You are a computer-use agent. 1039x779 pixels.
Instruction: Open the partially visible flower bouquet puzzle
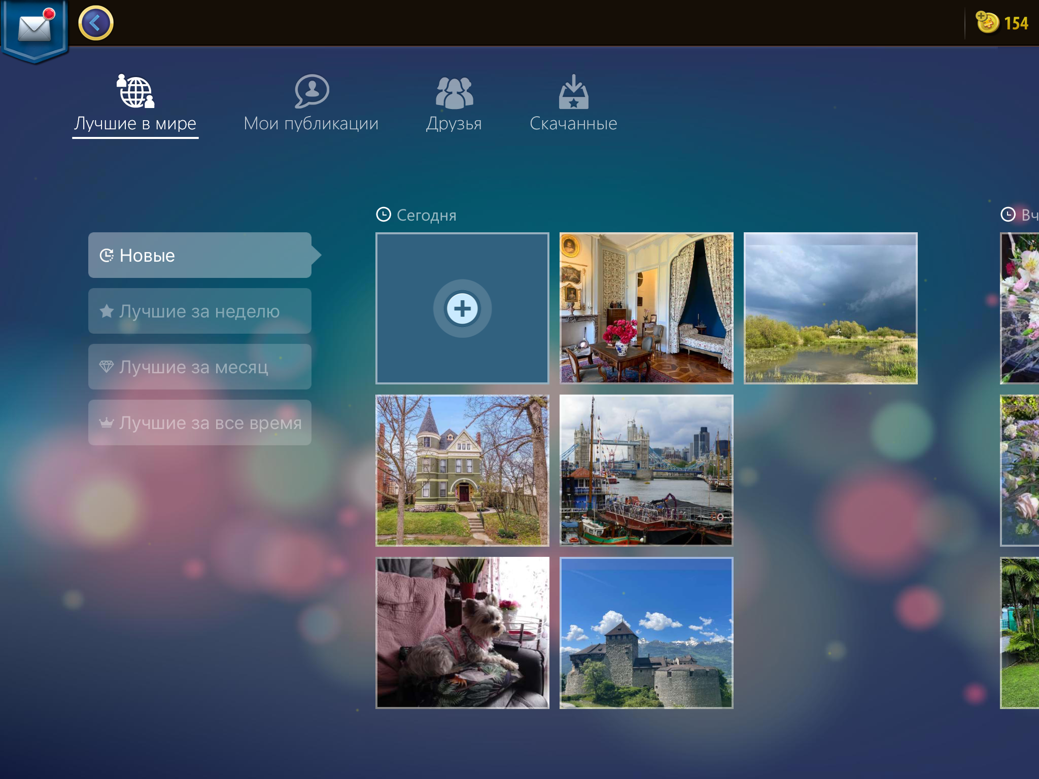coord(1020,308)
